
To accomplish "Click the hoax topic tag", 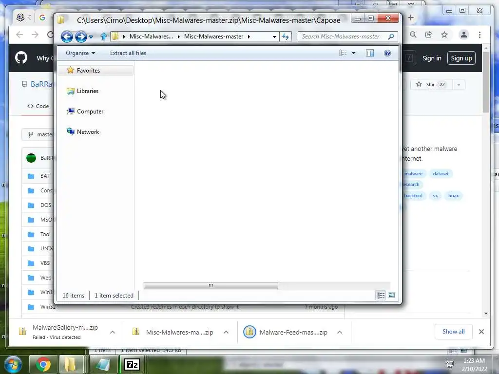I will pos(453,196).
